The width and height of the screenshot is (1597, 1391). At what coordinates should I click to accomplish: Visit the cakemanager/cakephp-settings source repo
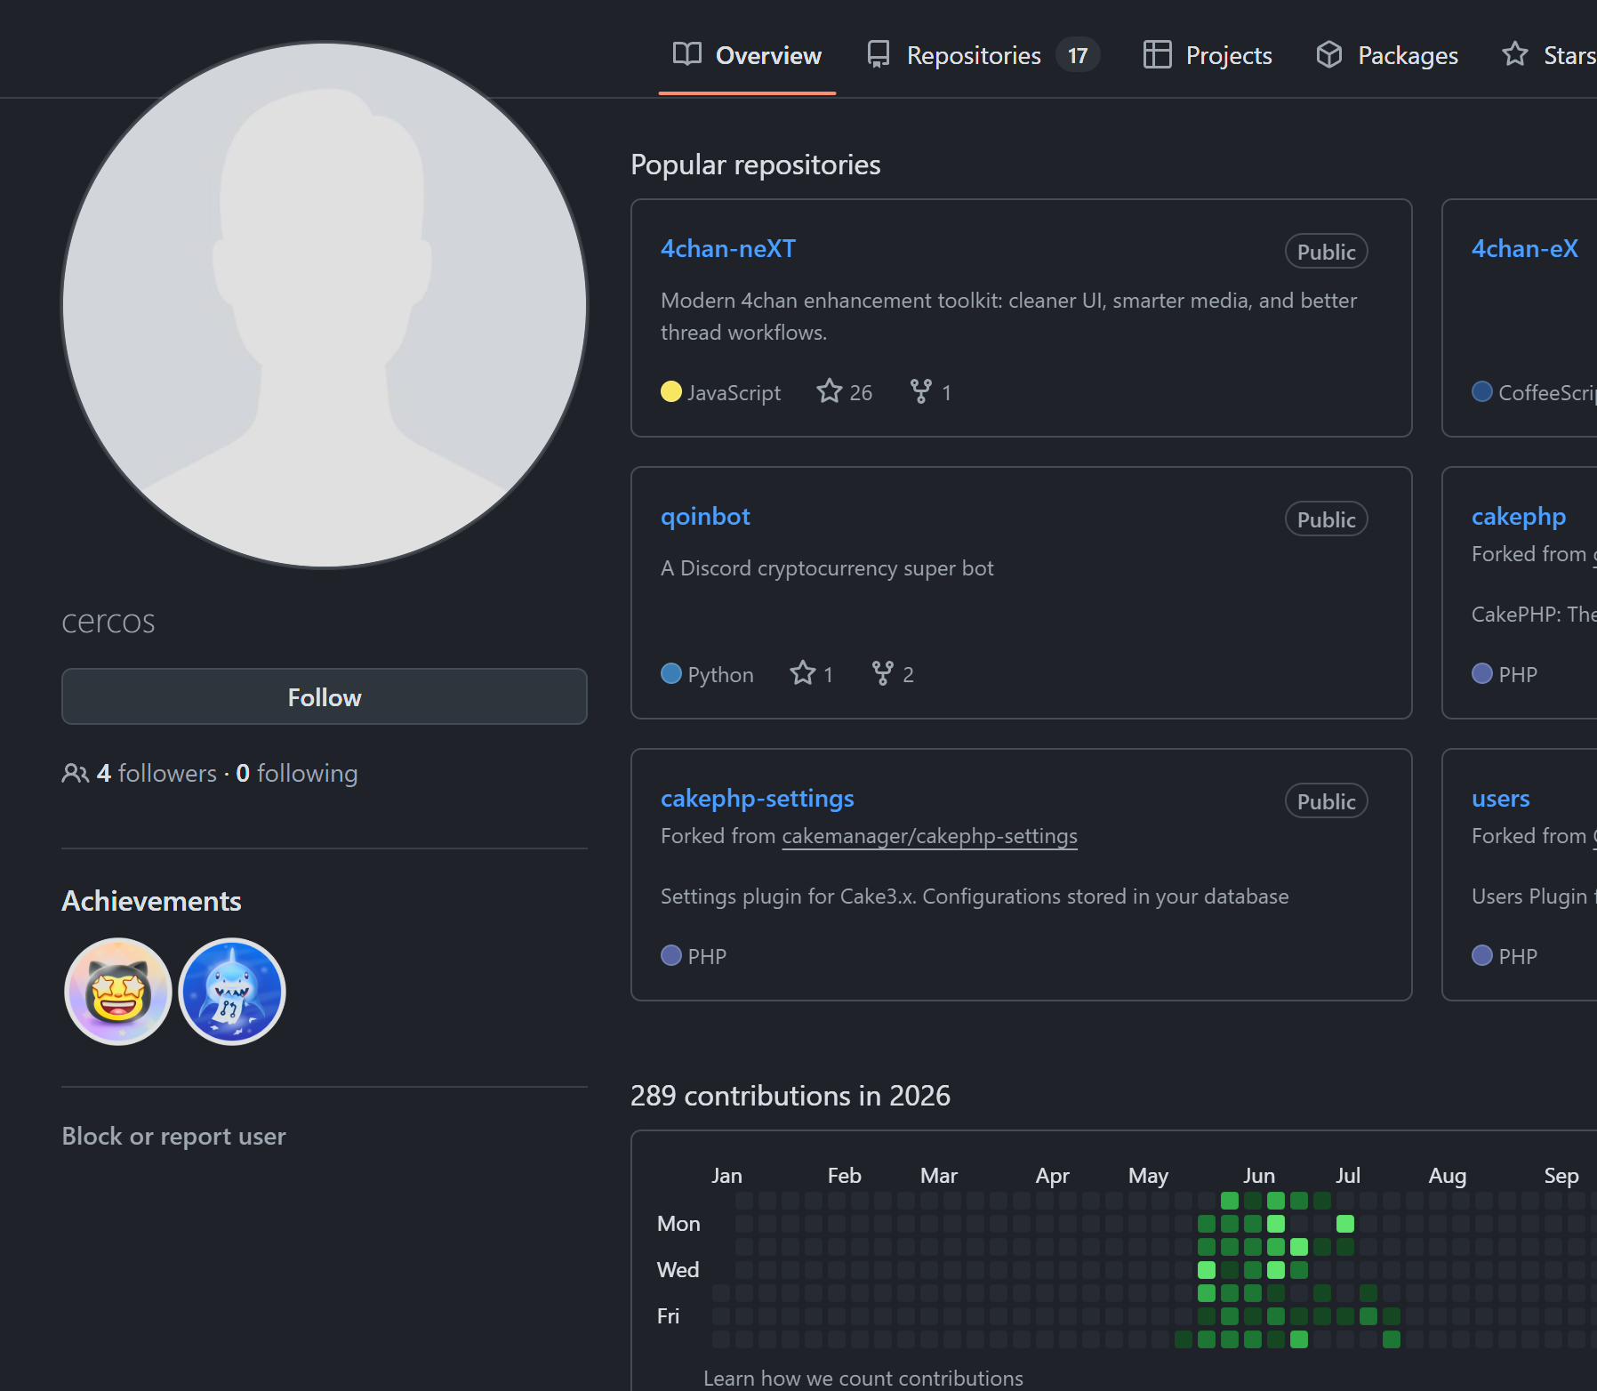pyautogui.click(x=930, y=836)
